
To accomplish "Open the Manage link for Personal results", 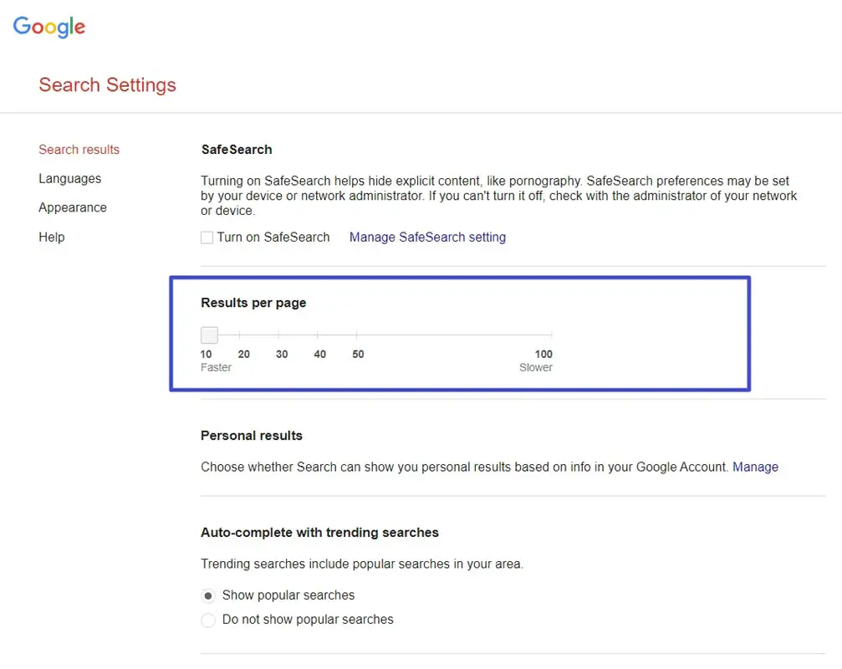I will click(x=755, y=467).
